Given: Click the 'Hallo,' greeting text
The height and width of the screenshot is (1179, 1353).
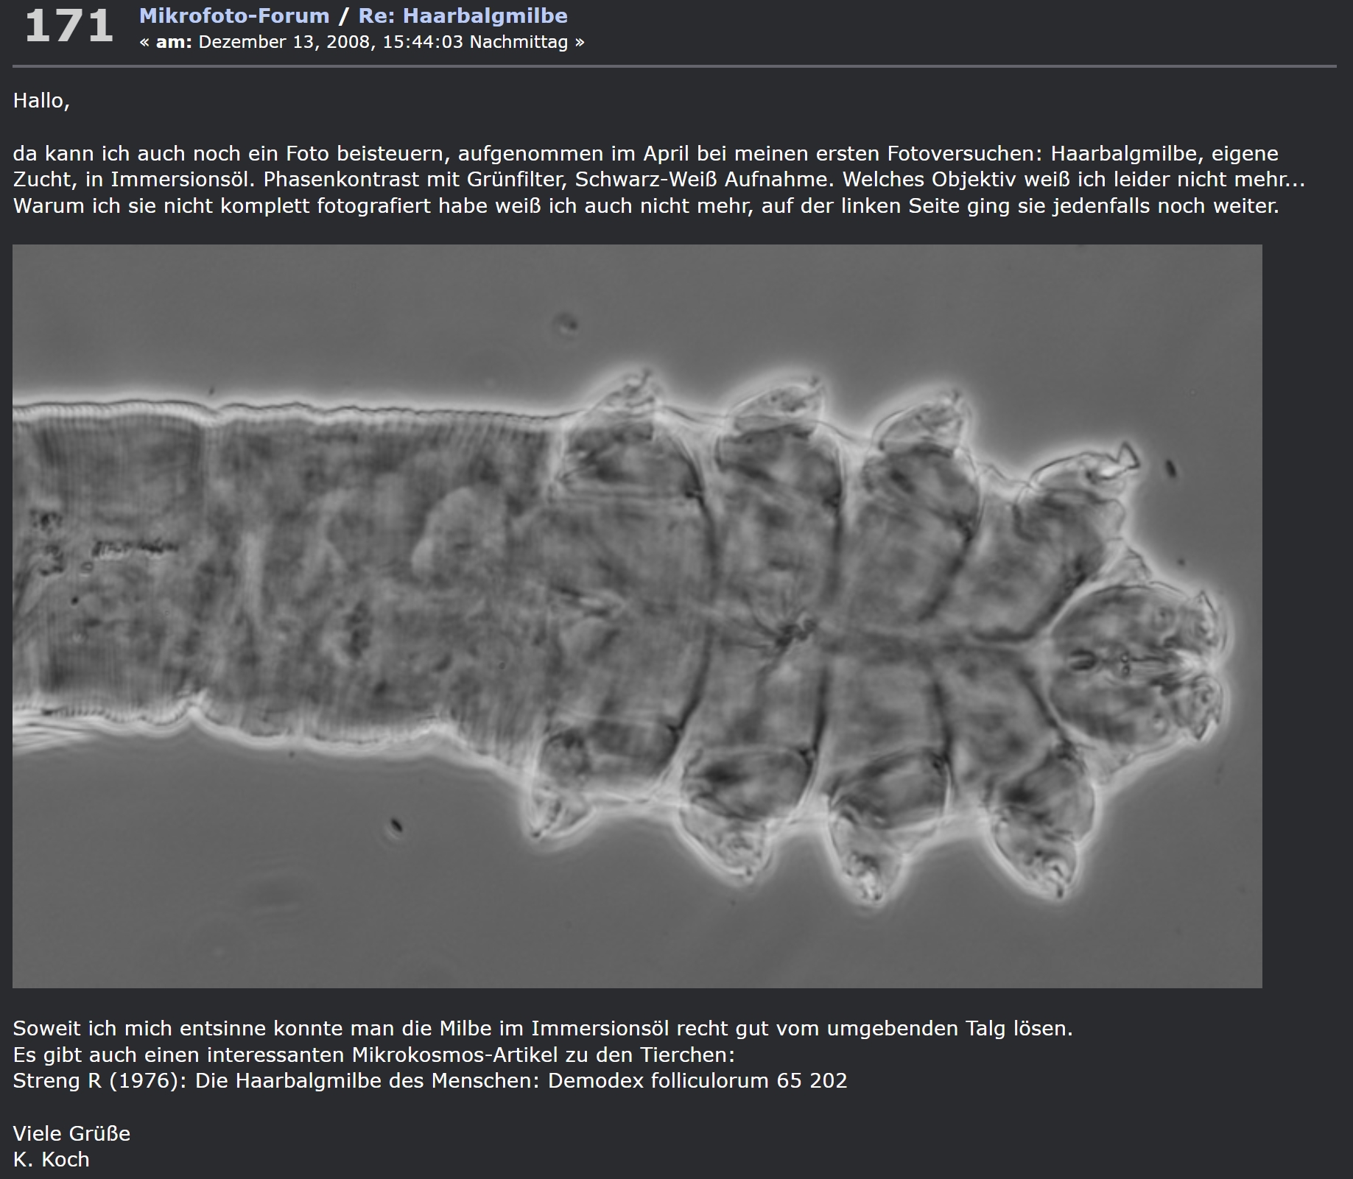Looking at the screenshot, I should [41, 101].
